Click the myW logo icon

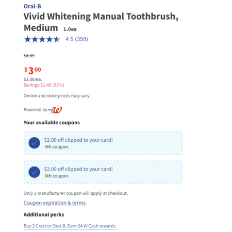(55, 110)
